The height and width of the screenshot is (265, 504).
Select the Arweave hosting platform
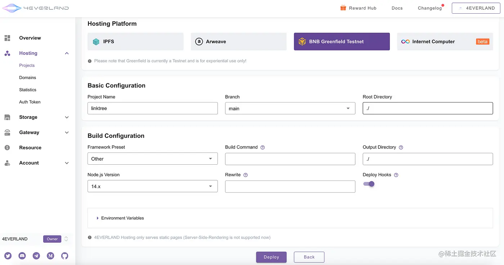(239, 41)
